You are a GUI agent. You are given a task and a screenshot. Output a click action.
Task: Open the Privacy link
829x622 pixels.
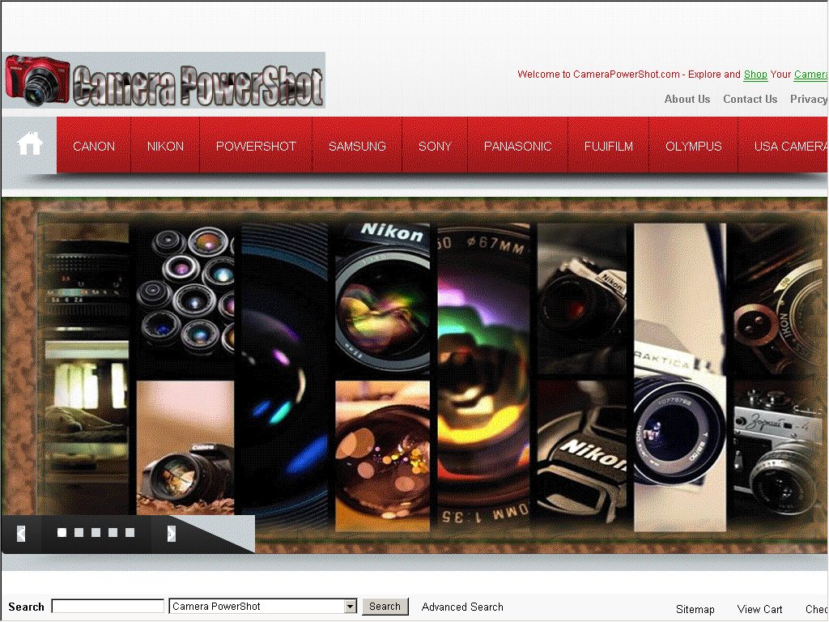809,99
